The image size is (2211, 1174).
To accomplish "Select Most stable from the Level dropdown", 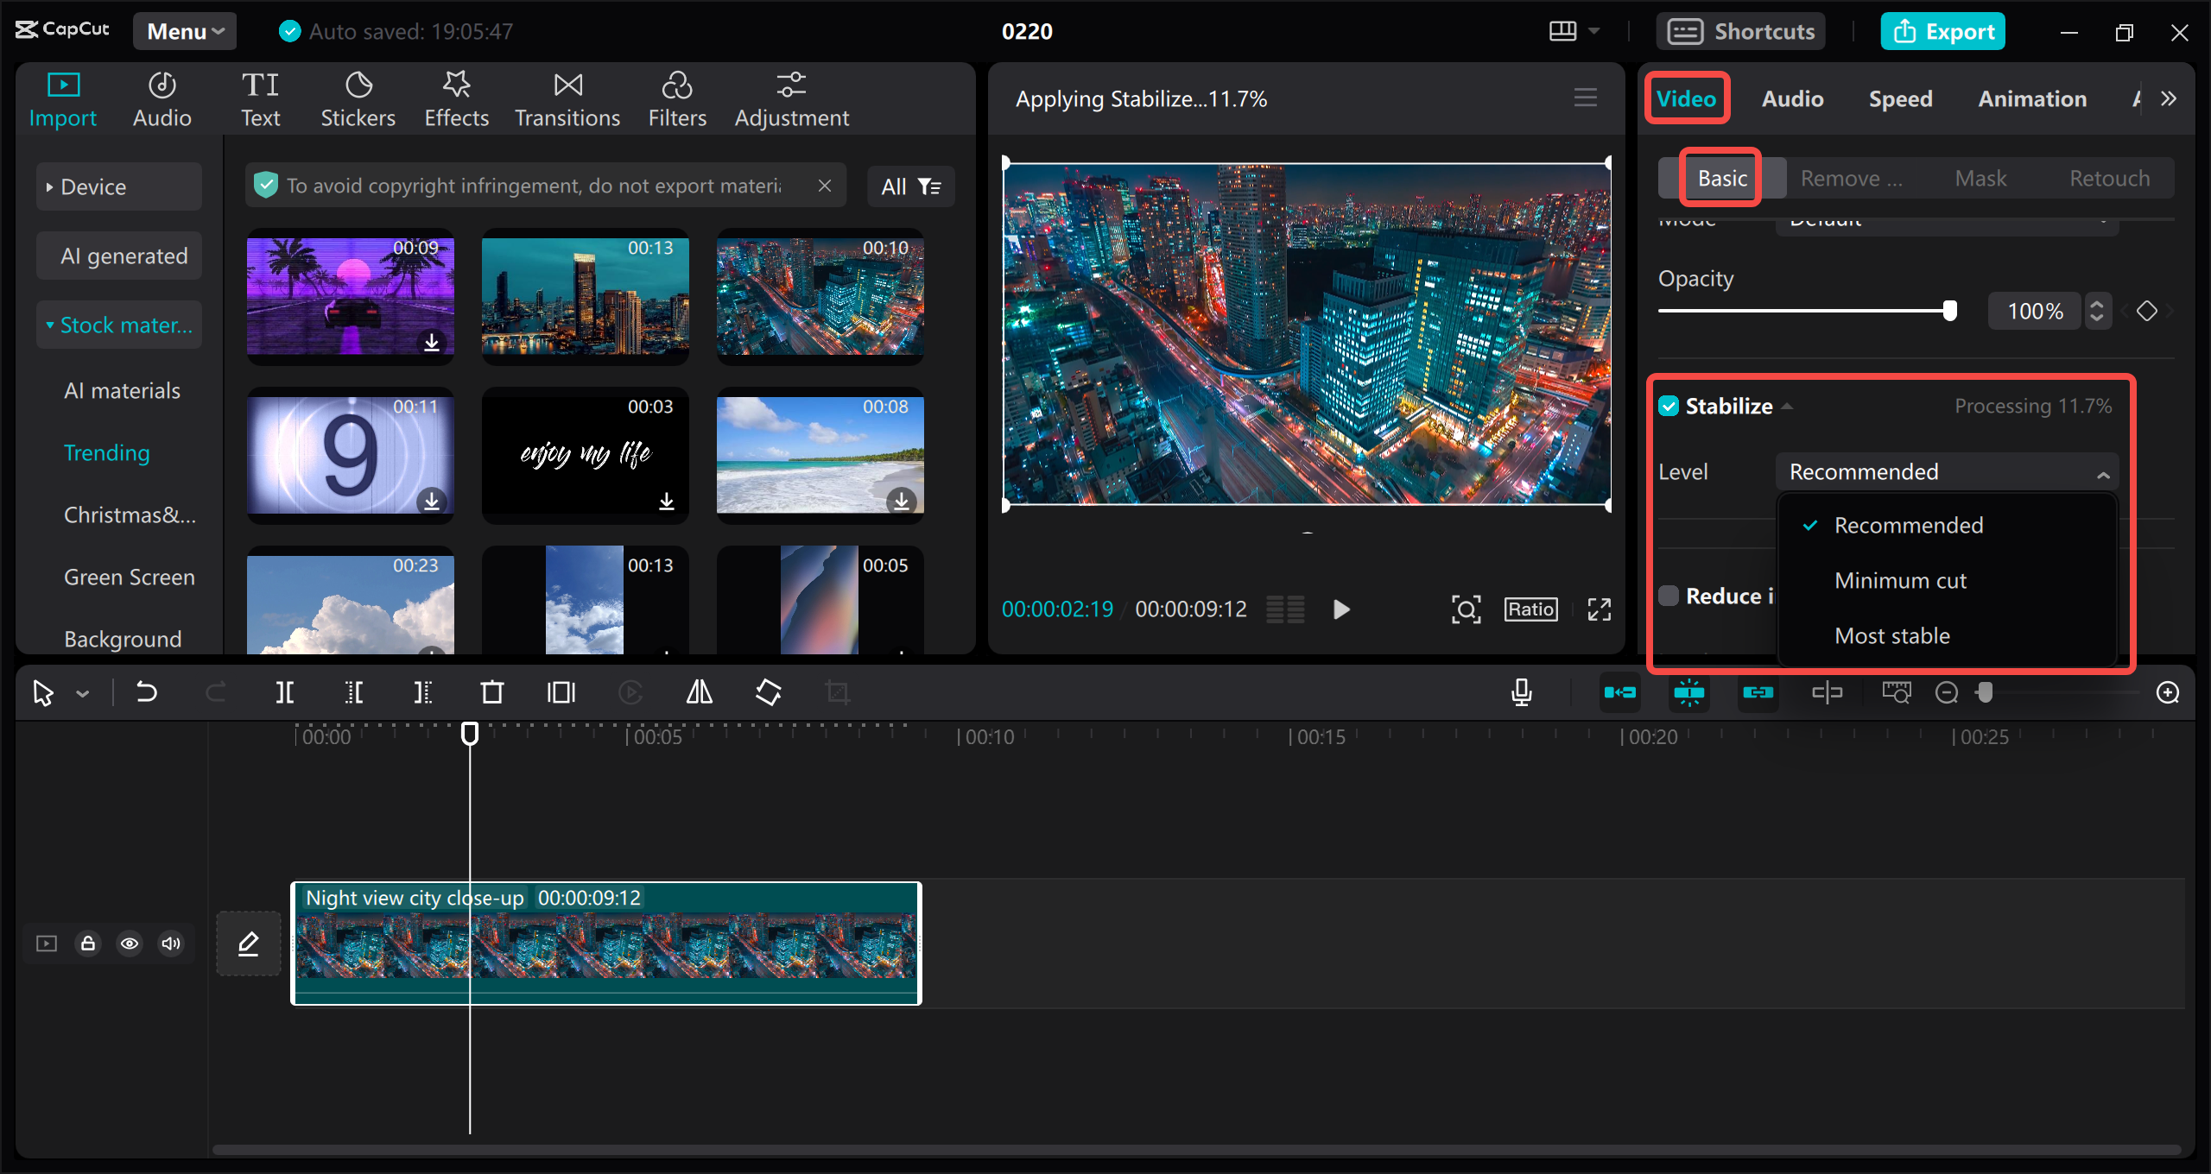I will 1891,635.
